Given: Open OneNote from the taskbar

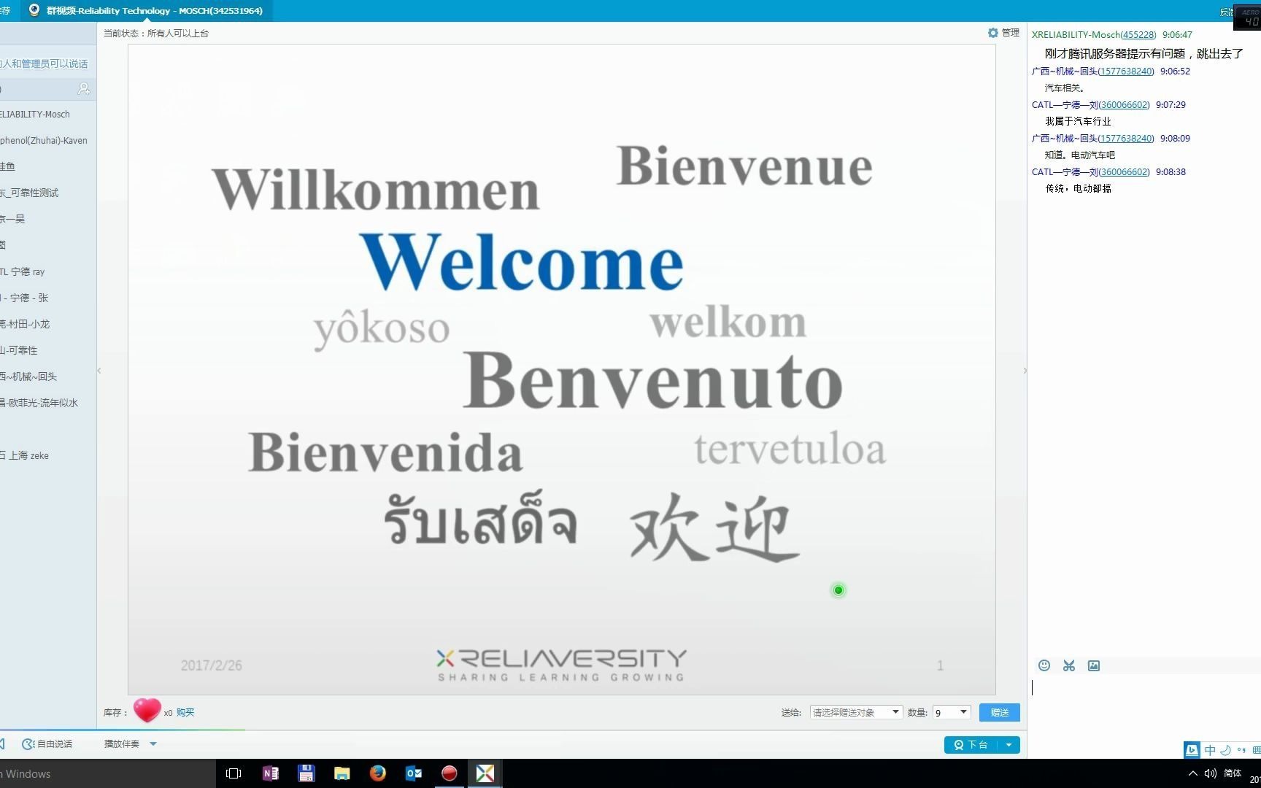Looking at the screenshot, I should click(270, 773).
